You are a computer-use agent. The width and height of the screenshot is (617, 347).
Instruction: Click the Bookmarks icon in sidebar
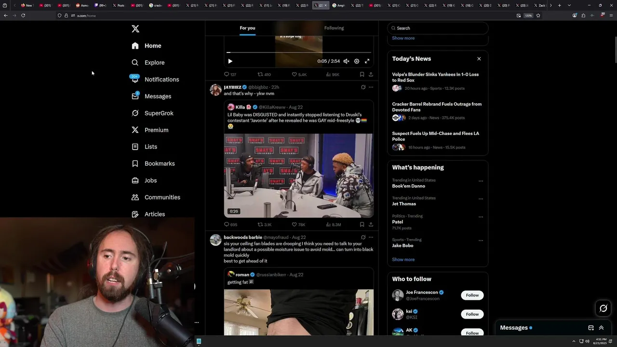(135, 163)
